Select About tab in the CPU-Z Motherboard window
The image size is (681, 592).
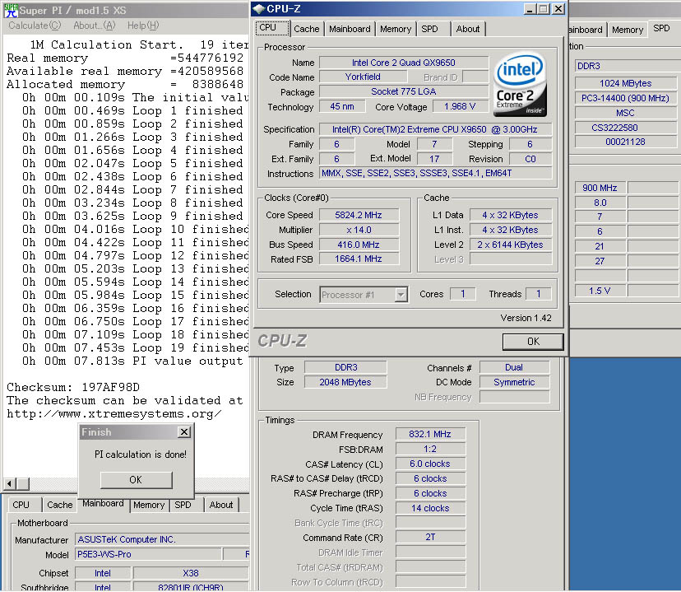point(221,505)
